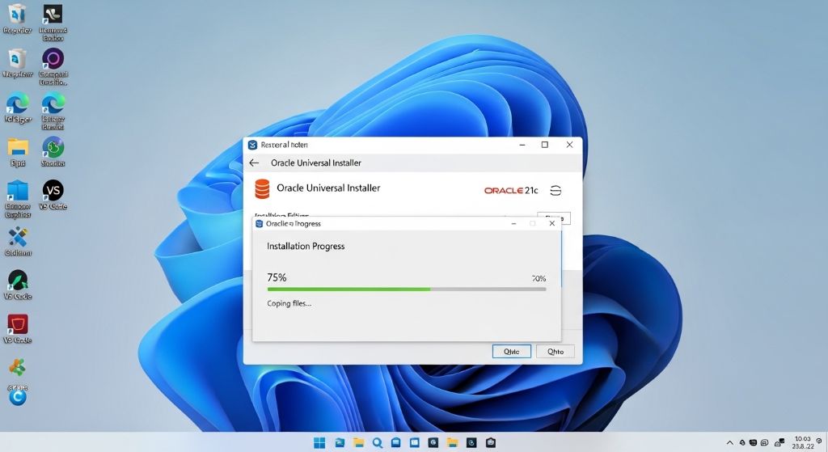Click the Coping files... status text
This screenshot has height=452, width=828.
289,303
